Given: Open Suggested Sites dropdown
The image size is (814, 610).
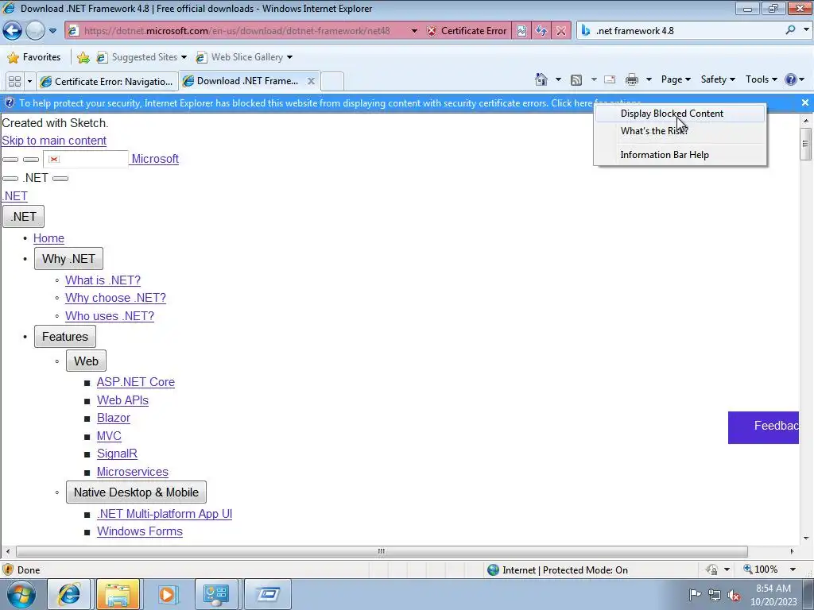Looking at the screenshot, I should coord(141,57).
